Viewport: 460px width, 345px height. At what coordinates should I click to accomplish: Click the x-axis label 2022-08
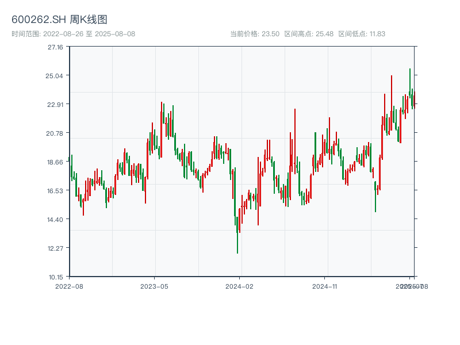[69, 286]
